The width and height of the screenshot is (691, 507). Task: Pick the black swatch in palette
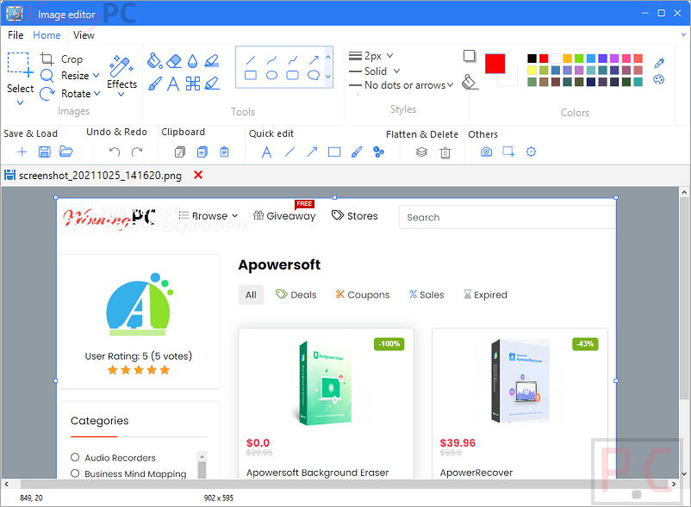point(532,58)
